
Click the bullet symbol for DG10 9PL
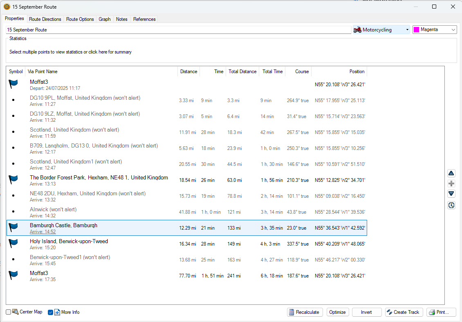point(13,100)
